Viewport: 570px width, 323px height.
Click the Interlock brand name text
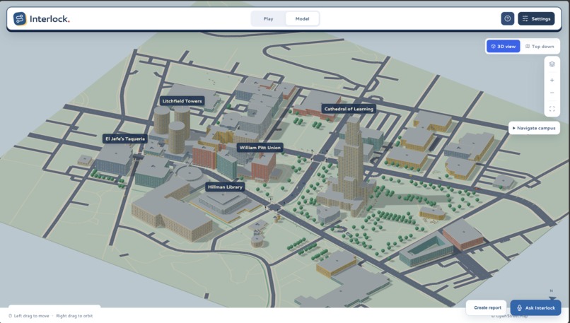(x=50, y=19)
